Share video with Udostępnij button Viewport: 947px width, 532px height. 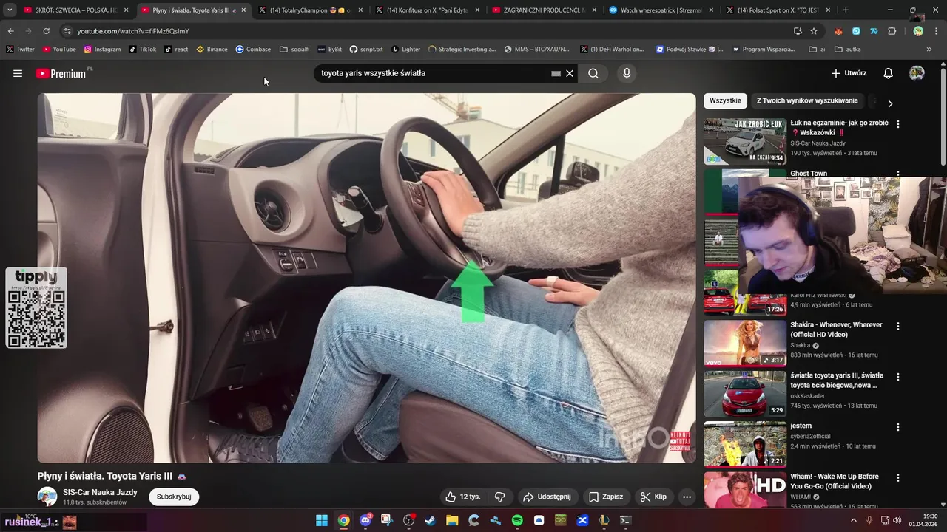click(547, 497)
